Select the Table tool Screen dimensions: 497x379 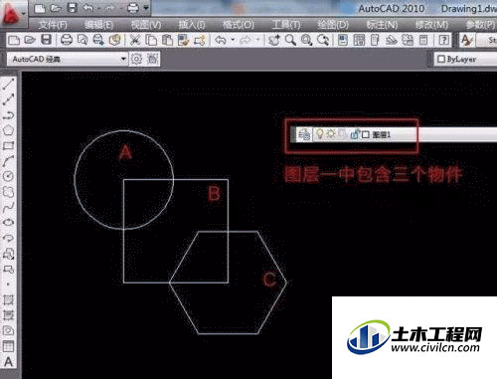coord(8,346)
